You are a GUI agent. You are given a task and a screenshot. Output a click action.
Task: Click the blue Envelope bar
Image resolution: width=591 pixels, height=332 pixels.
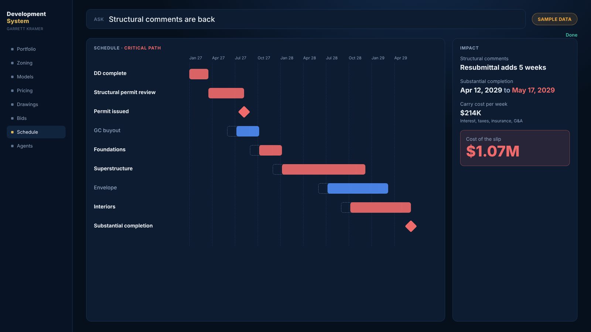tap(358, 189)
